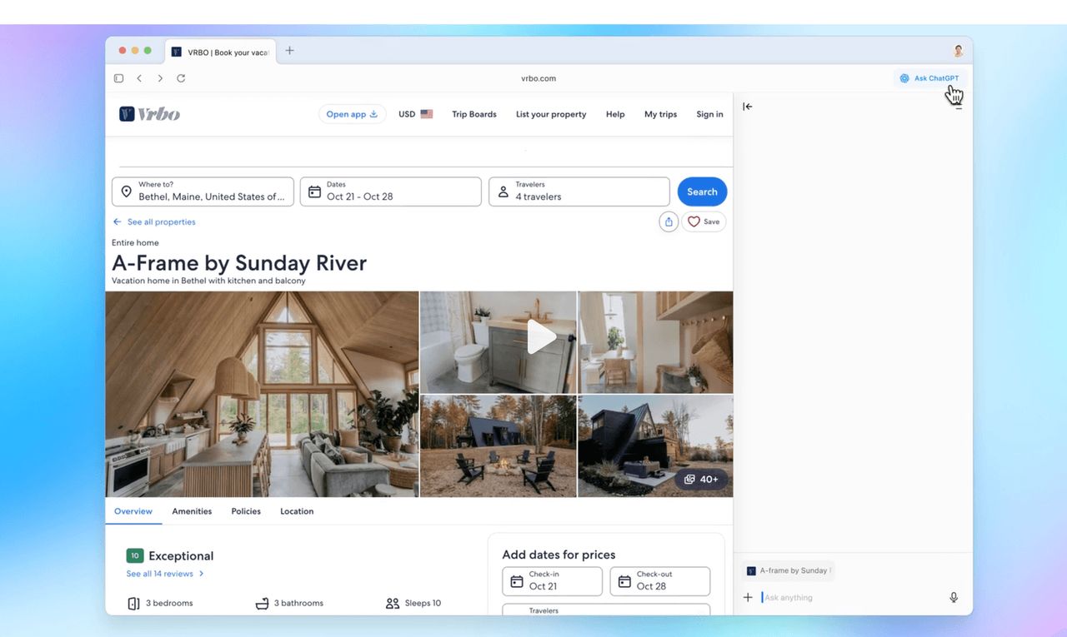Switch to the Amenities tab
The image size is (1067, 637).
click(192, 511)
